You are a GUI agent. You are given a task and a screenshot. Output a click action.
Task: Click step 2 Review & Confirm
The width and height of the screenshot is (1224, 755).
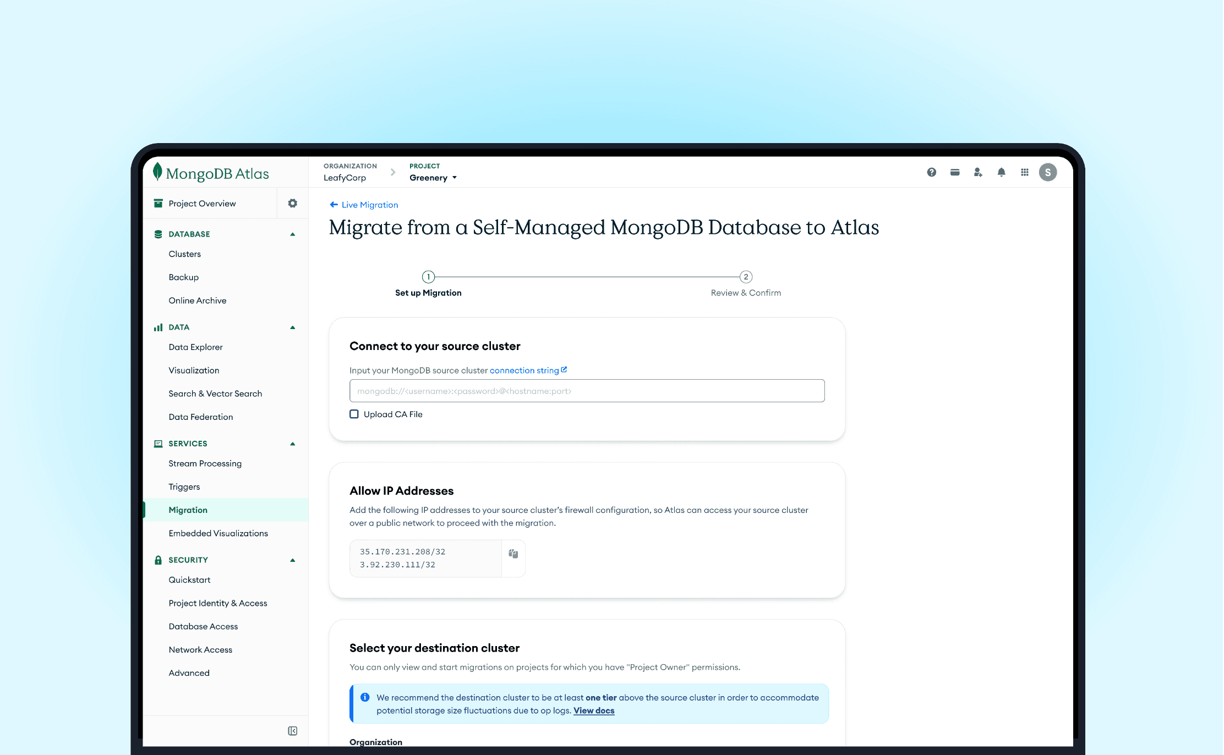(x=746, y=277)
